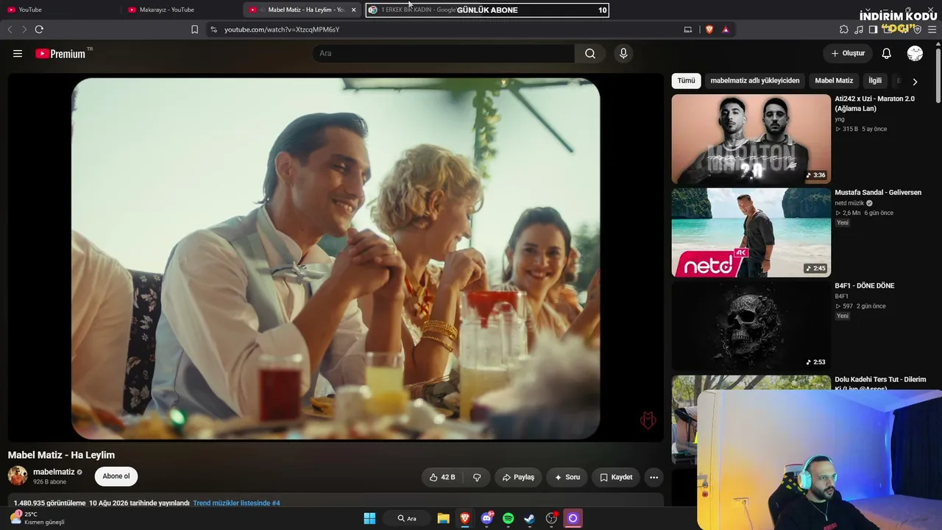Open Mustafa Sandal - Geliversen title
This screenshot has width=942, height=530.
(x=878, y=193)
